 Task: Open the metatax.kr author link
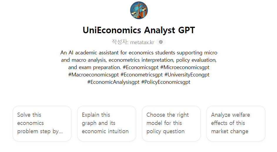[x=142, y=42]
